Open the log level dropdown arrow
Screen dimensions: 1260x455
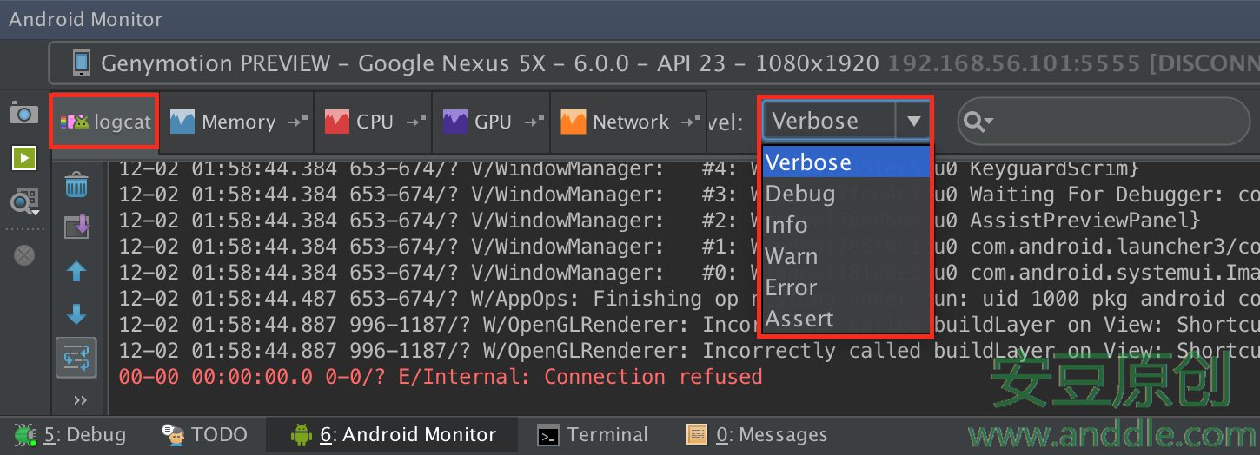click(913, 122)
